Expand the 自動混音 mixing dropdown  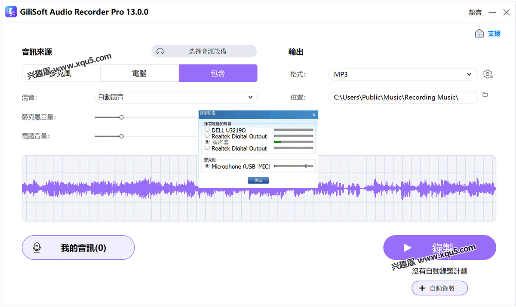(x=176, y=97)
